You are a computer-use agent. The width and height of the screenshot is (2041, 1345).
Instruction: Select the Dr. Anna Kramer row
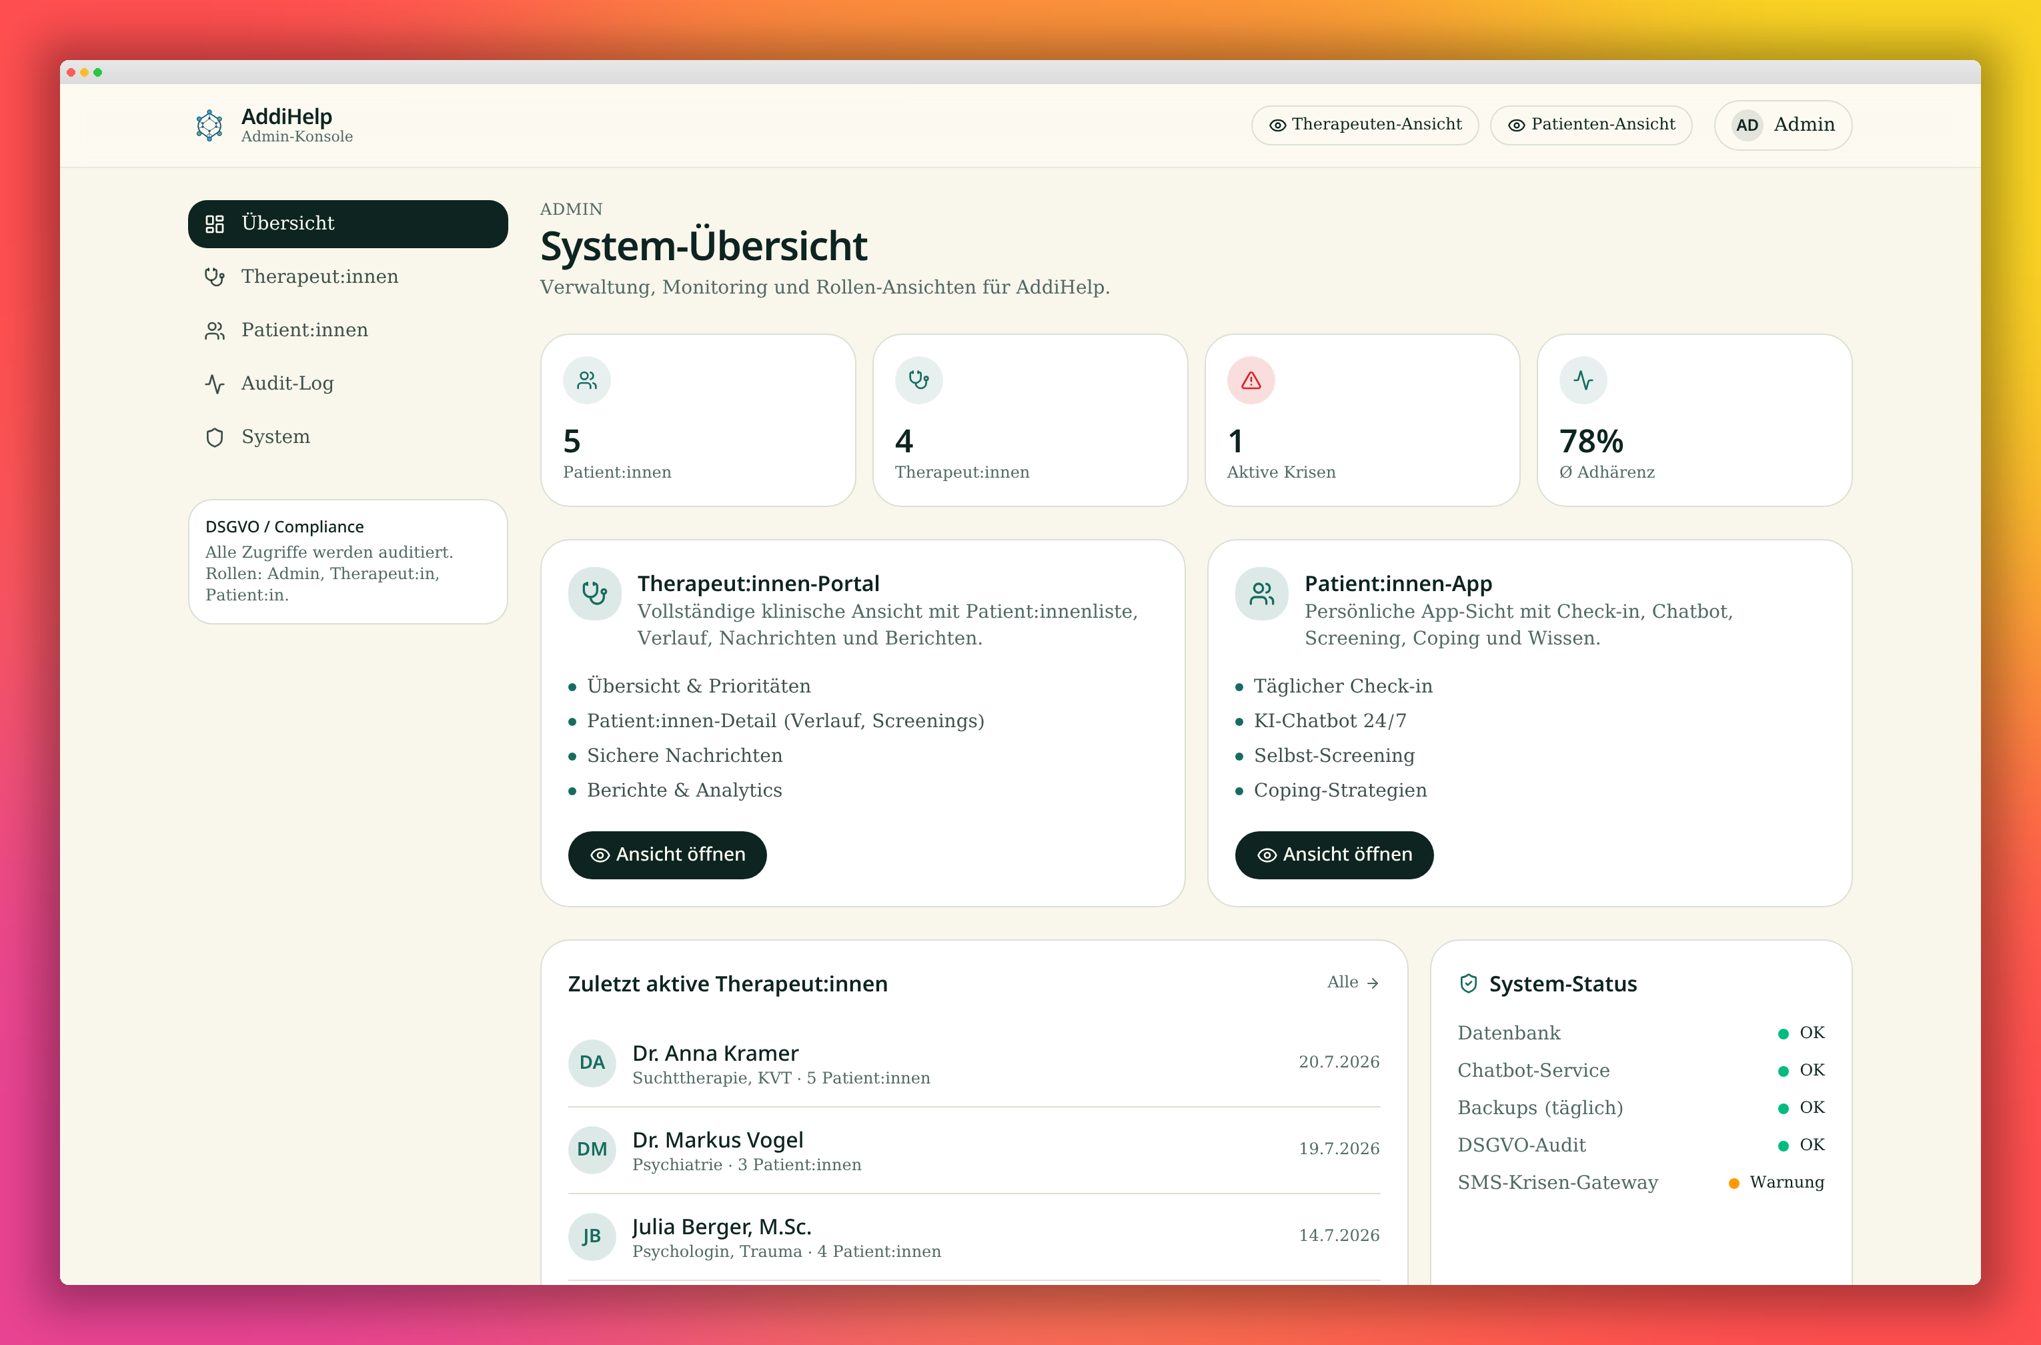click(x=974, y=1063)
